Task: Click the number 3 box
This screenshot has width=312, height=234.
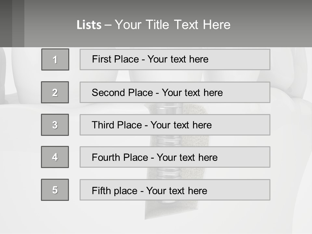Action: pyautogui.click(x=55, y=125)
